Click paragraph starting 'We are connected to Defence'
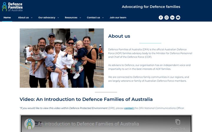The image size is (212, 132). pyautogui.click(x=149, y=79)
